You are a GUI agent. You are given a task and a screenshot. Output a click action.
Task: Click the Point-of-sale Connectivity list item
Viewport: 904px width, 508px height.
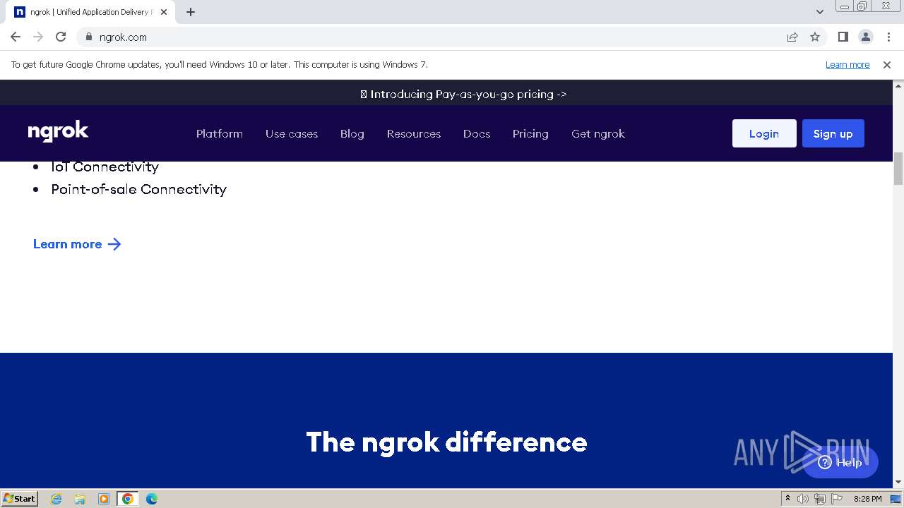(x=139, y=189)
